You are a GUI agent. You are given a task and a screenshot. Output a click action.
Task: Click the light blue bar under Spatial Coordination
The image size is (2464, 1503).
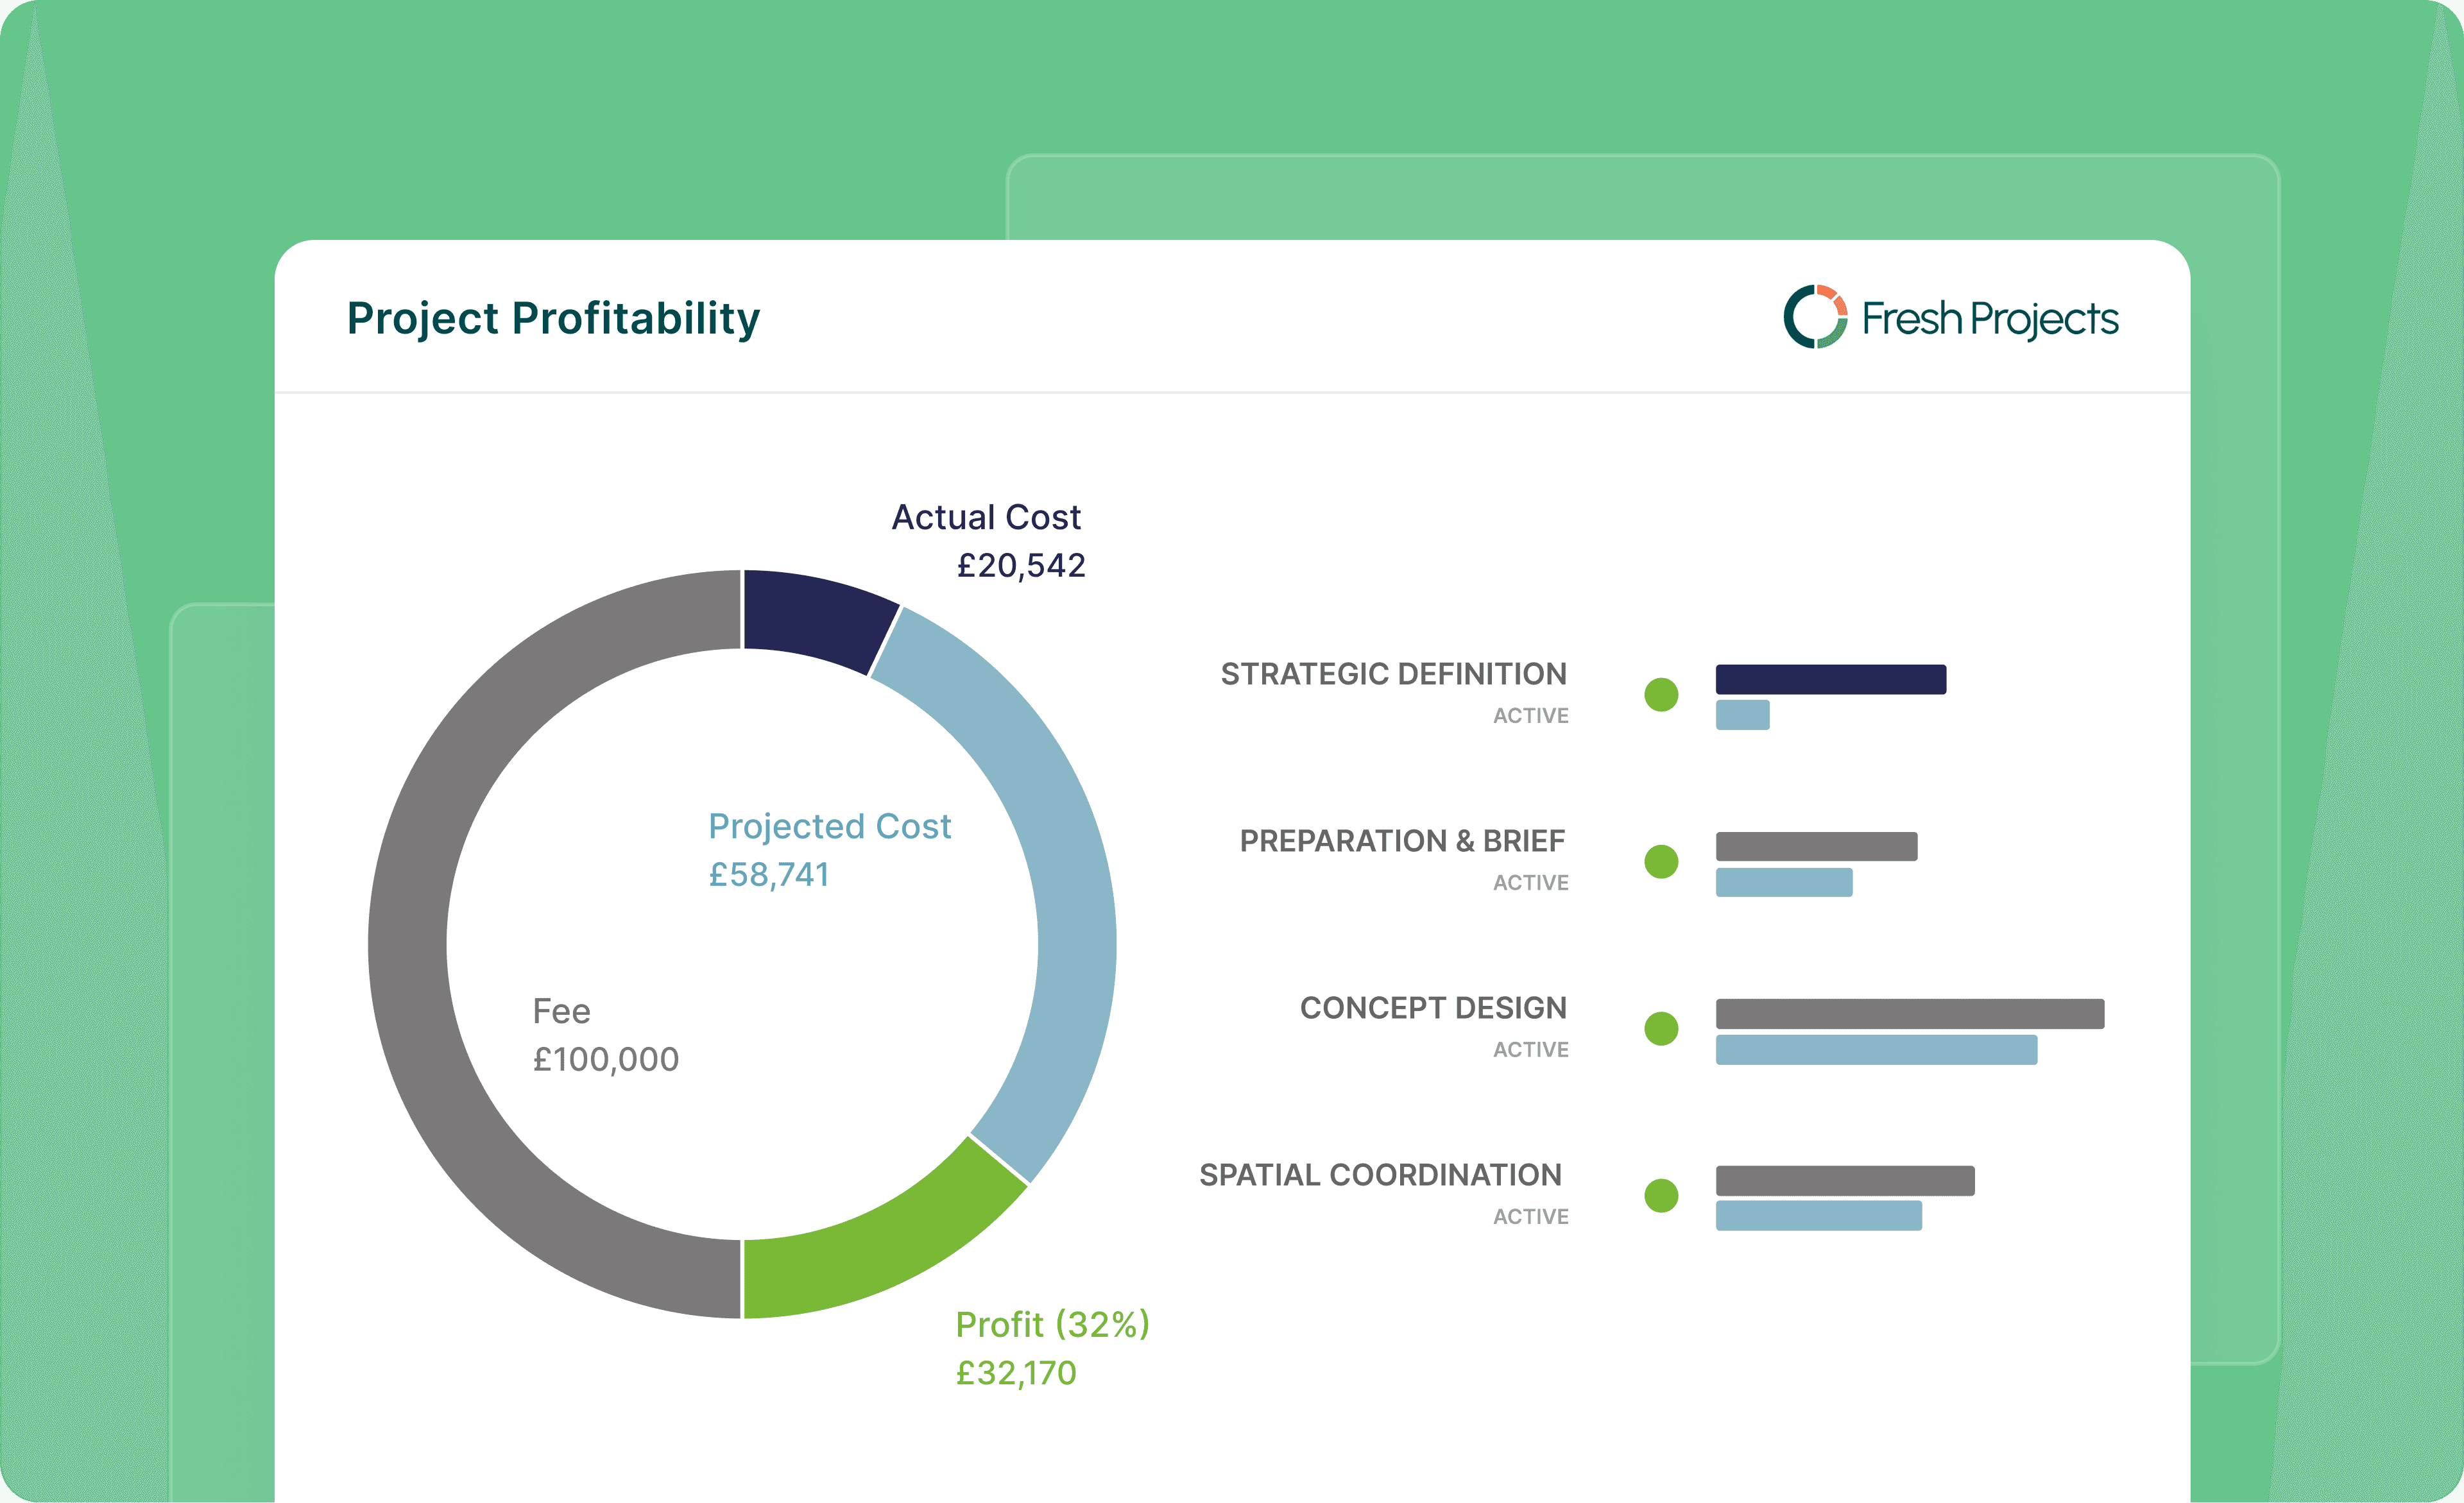click(x=1818, y=1216)
